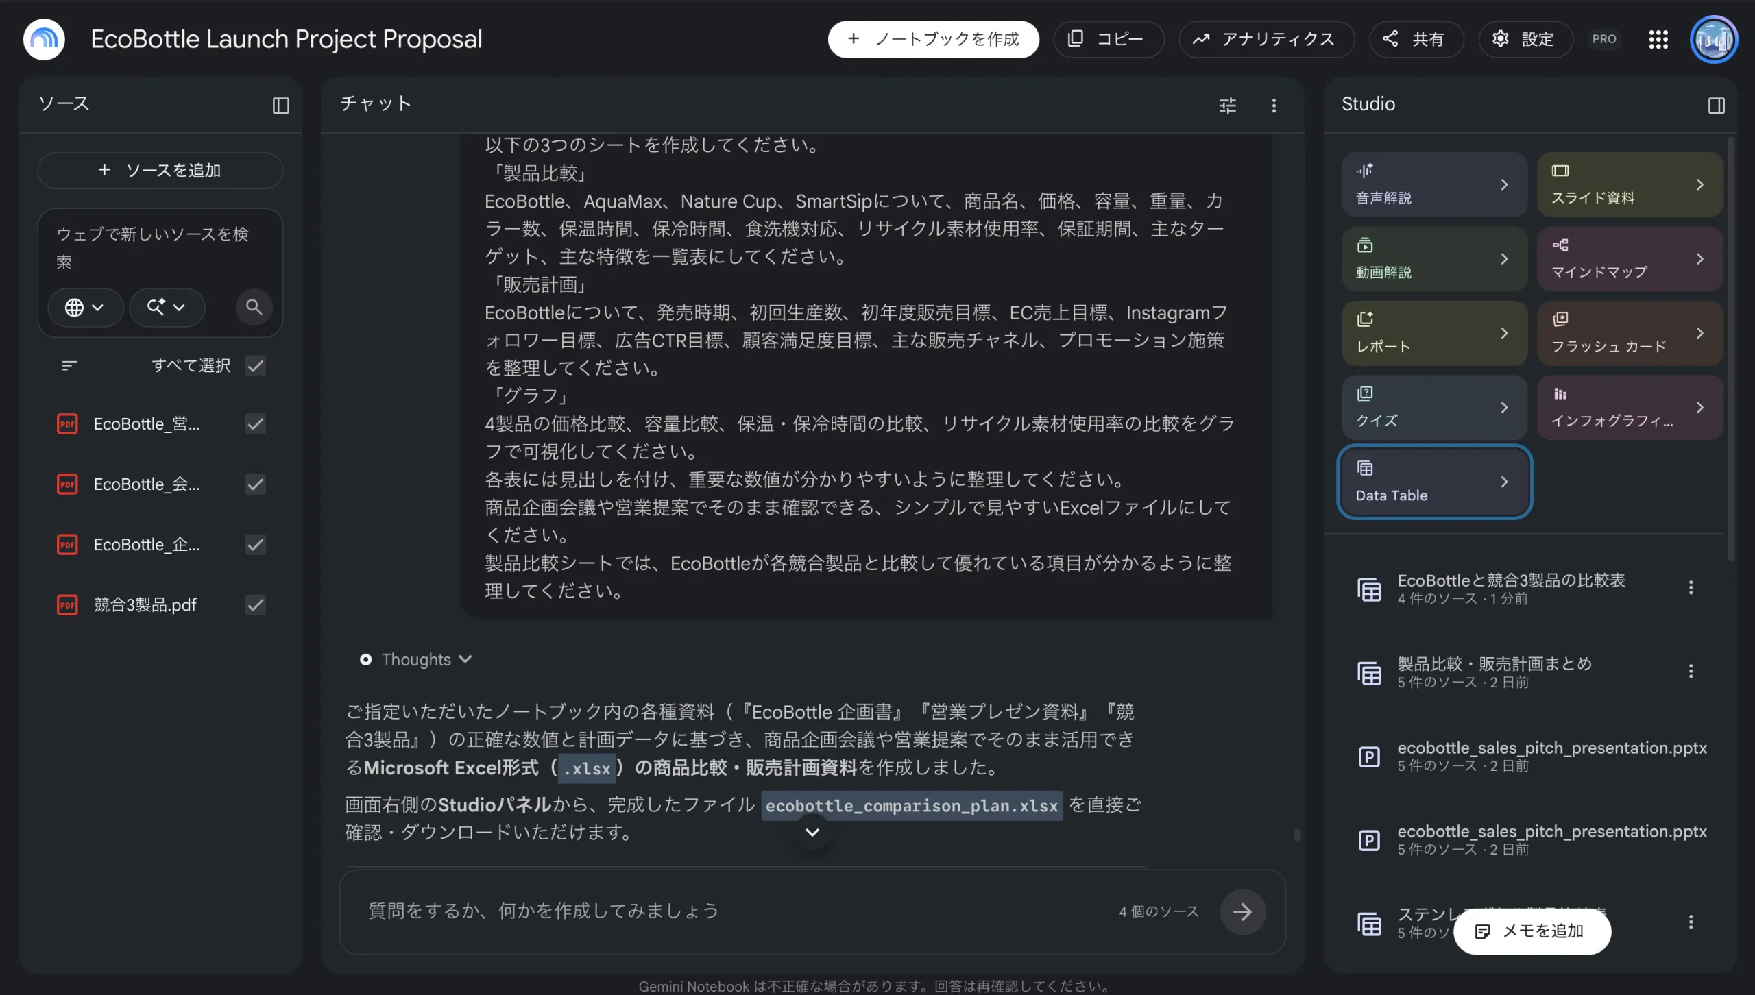1755x995 pixels.
Task: Expand レポート options chevron
Action: (1504, 332)
